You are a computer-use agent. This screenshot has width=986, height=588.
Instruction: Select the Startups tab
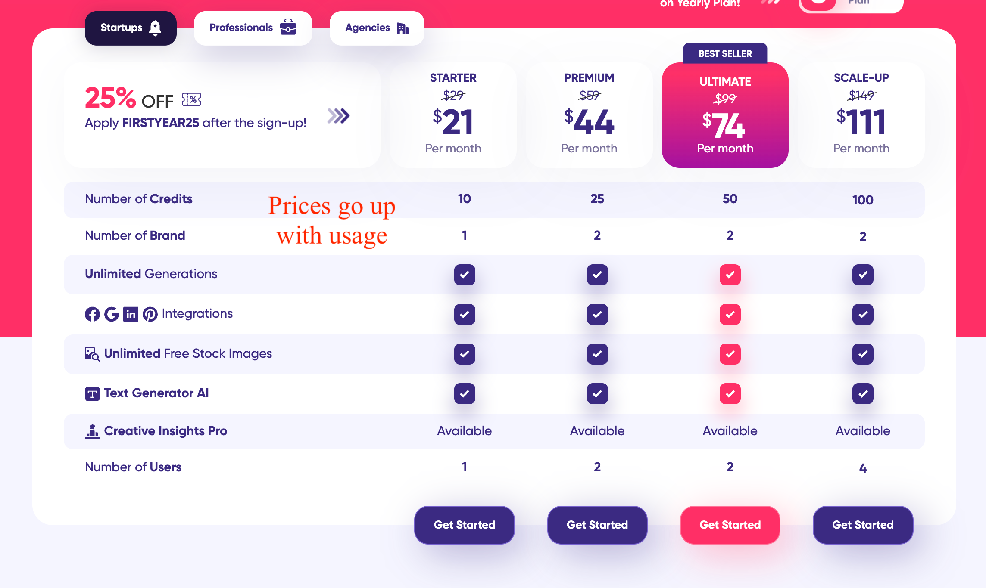coord(131,28)
